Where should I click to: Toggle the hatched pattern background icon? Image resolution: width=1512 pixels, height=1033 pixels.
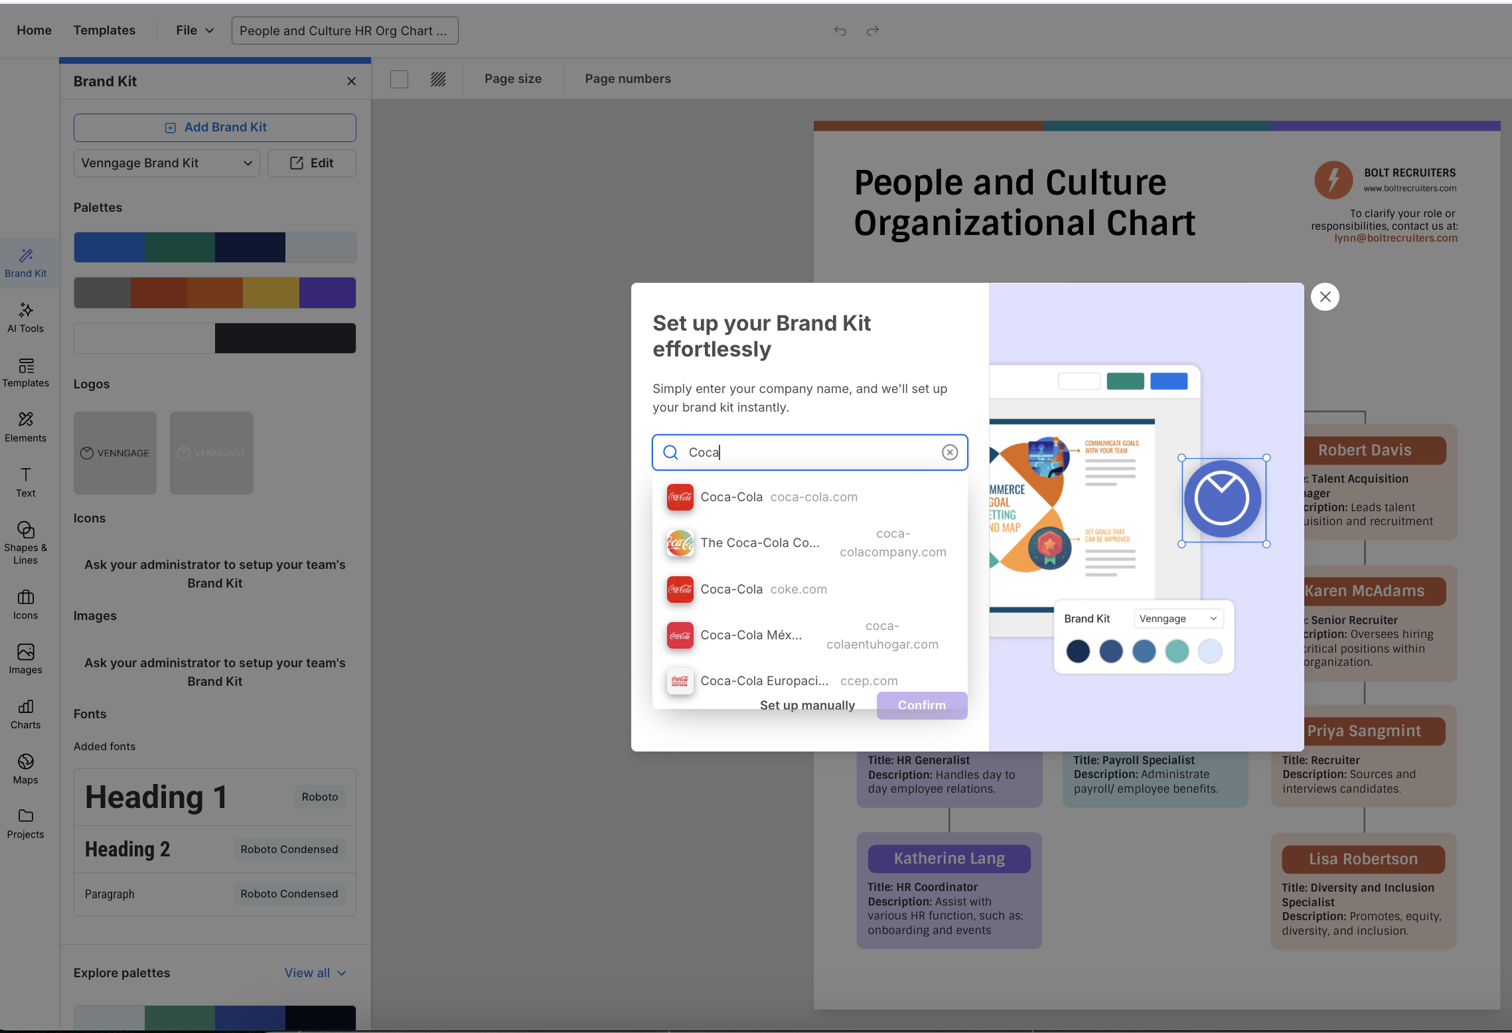click(x=437, y=79)
